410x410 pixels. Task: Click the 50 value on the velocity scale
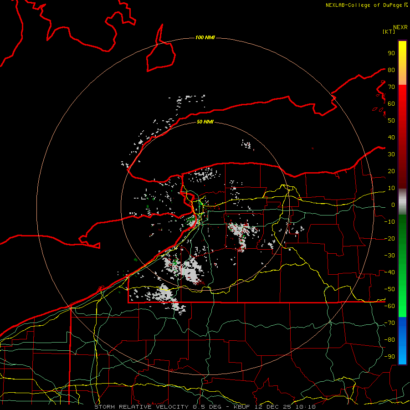click(391, 121)
